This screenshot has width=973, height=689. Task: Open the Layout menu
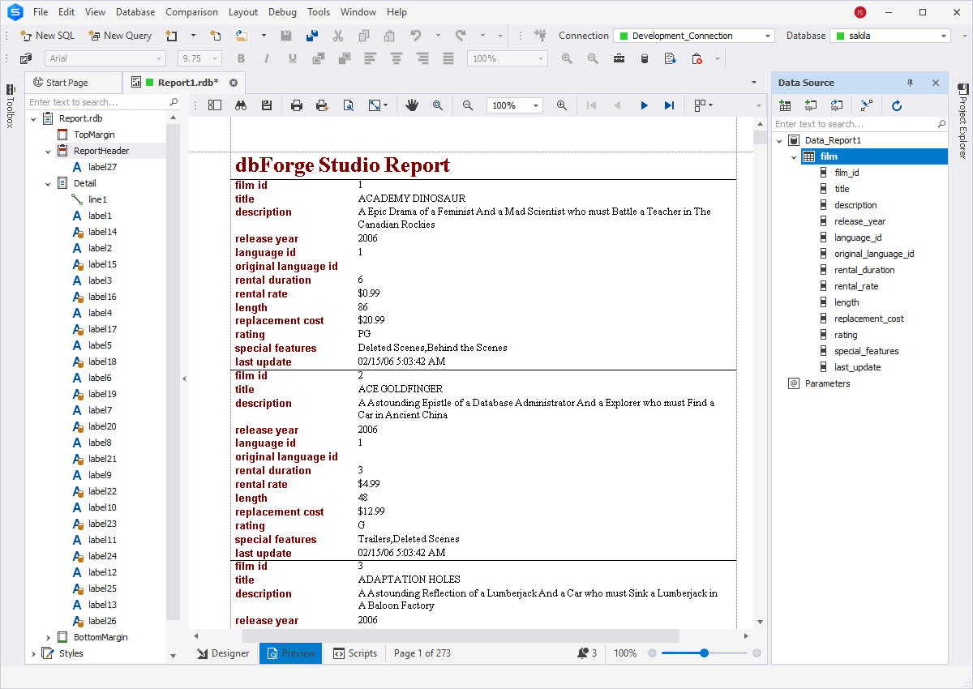(243, 12)
